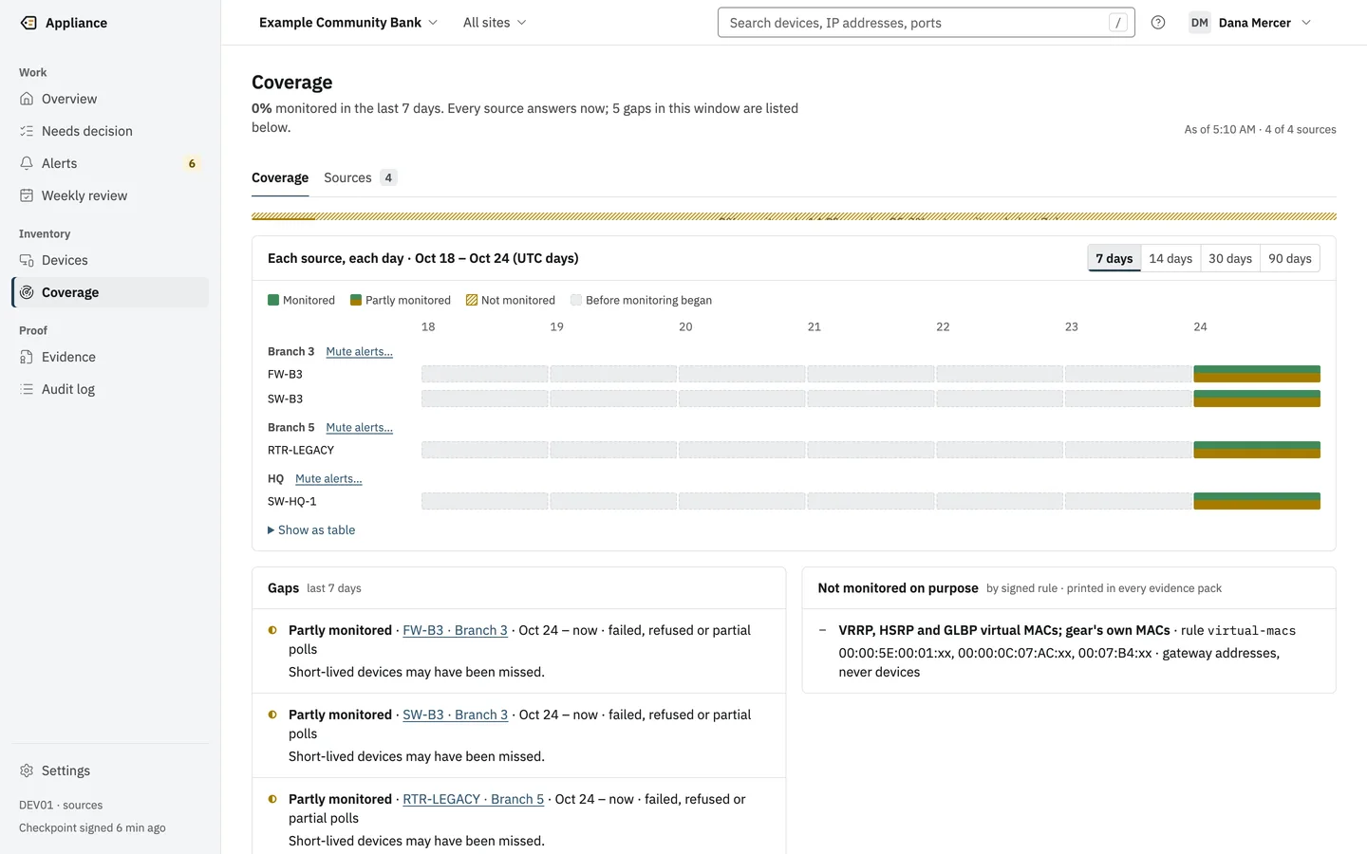Click the Coverage radar icon
Viewport: 1367px width, 854px height.
(27, 292)
